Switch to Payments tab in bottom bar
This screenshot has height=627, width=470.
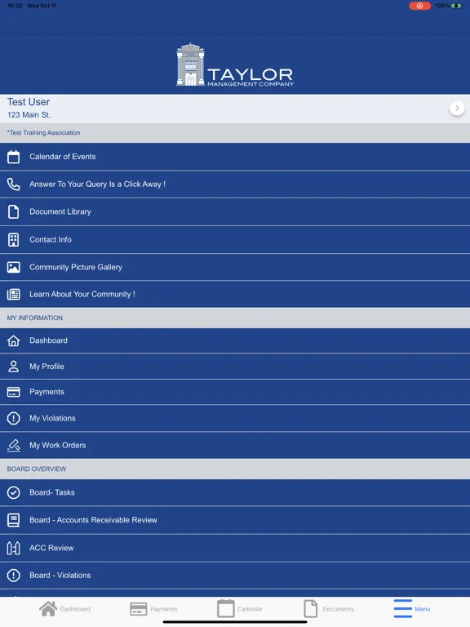click(154, 609)
